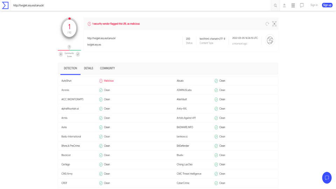This screenshot has width=336, height=189.
Task: Click the analysis date 2022-03-05 UTC
Action: pyautogui.click(x=245, y=38)
